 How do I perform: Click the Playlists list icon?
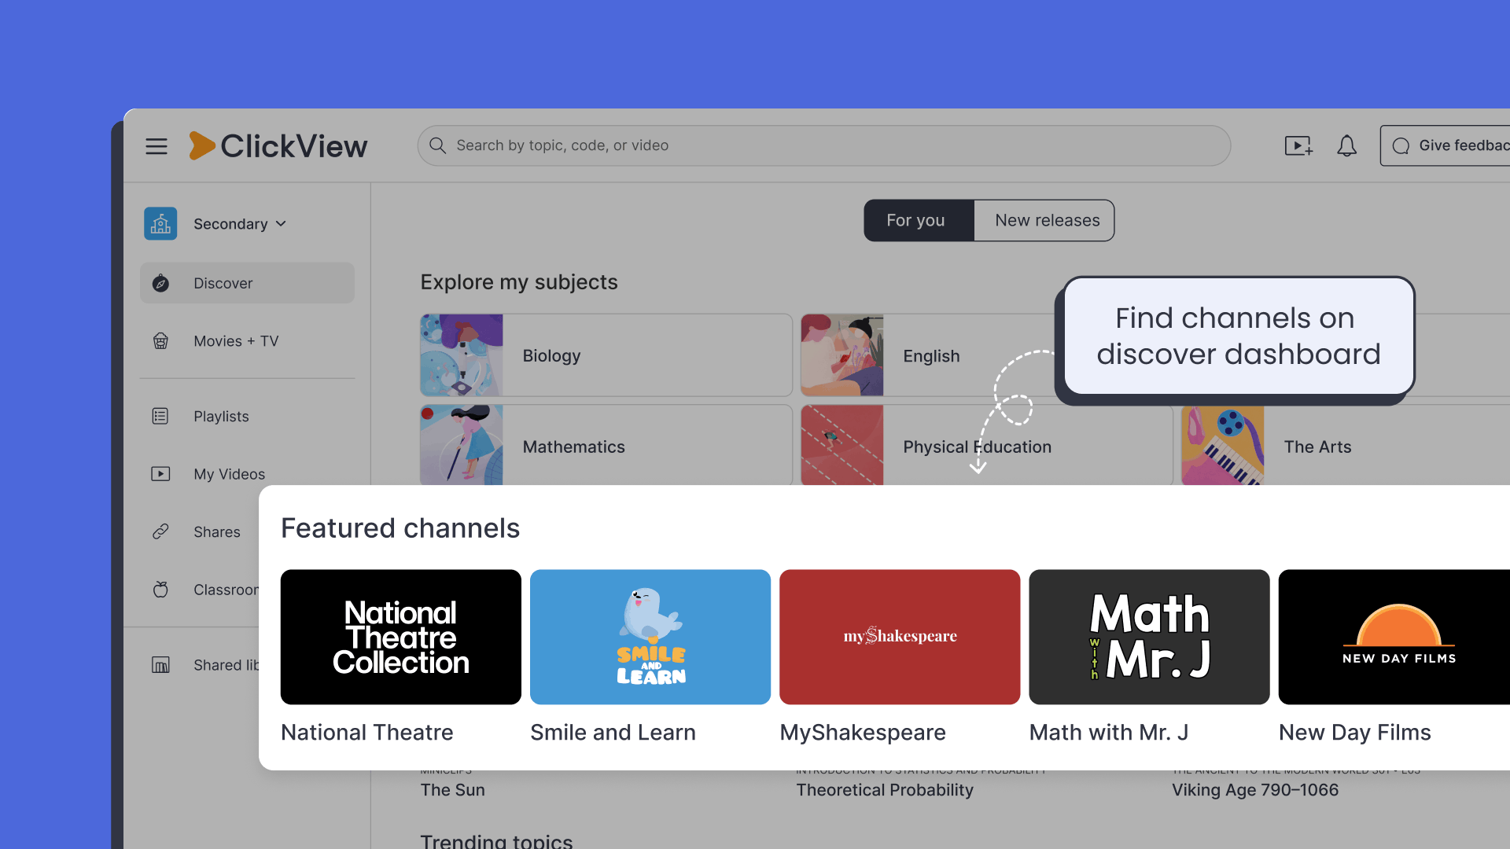pyautogui.click(x=160, y=416)
